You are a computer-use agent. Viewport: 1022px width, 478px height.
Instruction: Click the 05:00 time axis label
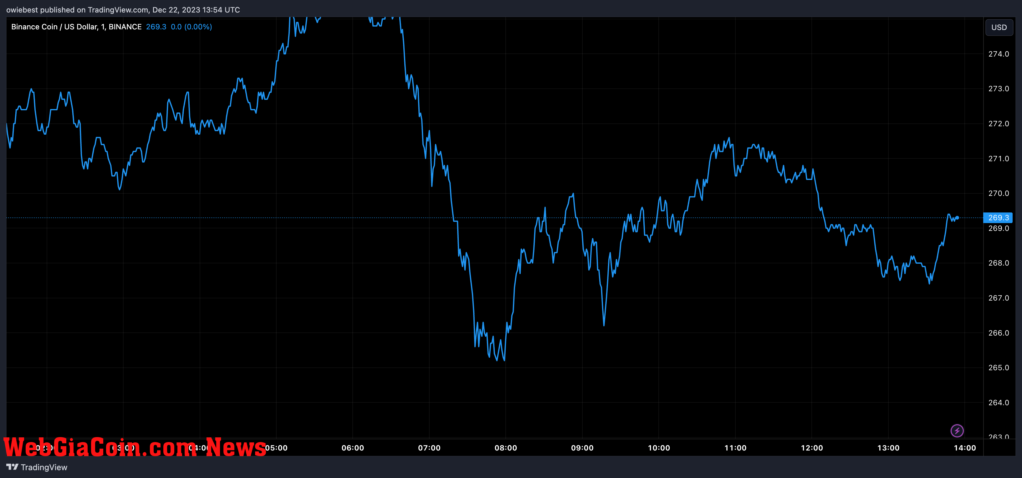tap(276, 448)
